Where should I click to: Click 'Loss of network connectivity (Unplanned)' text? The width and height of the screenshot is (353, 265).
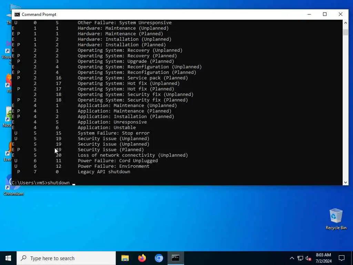point(133,155)
